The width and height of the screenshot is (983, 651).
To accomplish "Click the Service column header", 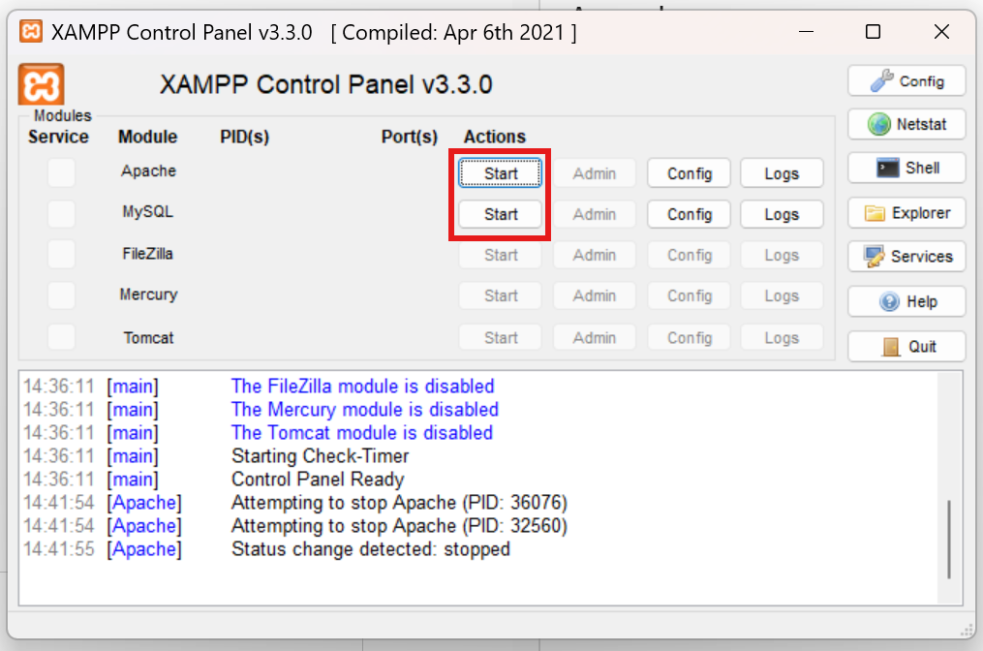I will pyautogui.click(x=58, y=137).
